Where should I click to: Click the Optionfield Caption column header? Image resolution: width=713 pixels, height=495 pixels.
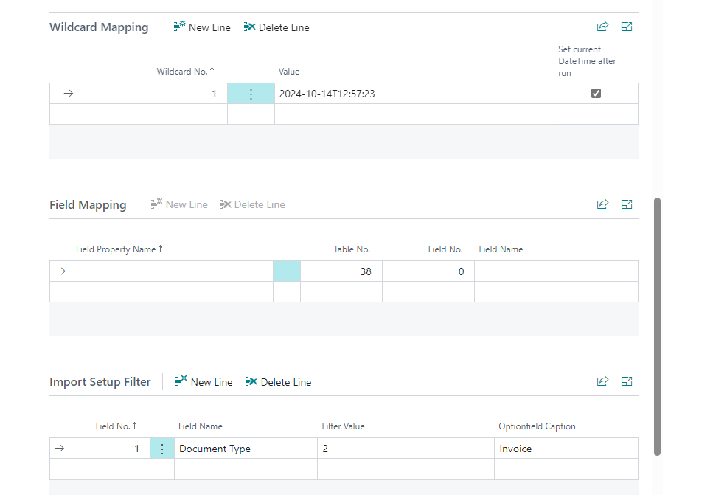[537, 426]
